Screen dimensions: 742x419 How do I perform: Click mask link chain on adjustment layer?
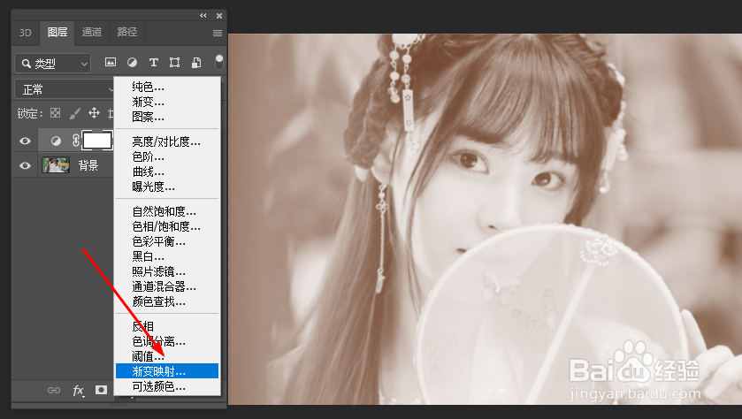click(x=75, y=141)
